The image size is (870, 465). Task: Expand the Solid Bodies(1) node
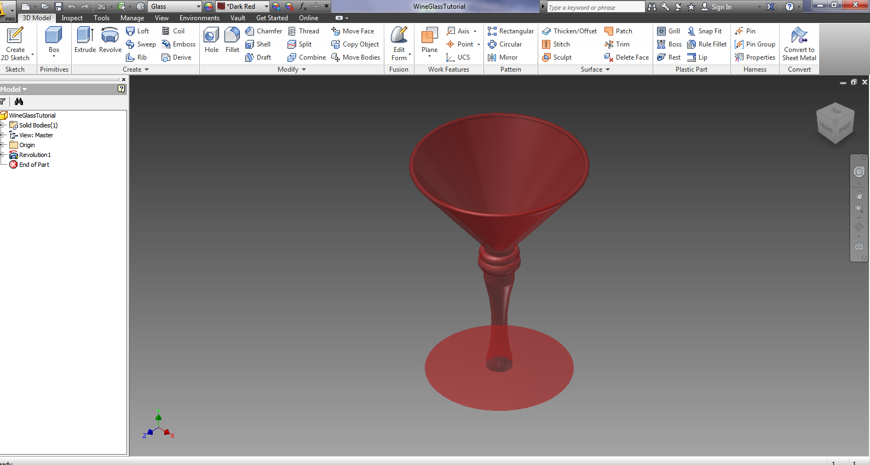pyautogui.click(x=2, y=125)
